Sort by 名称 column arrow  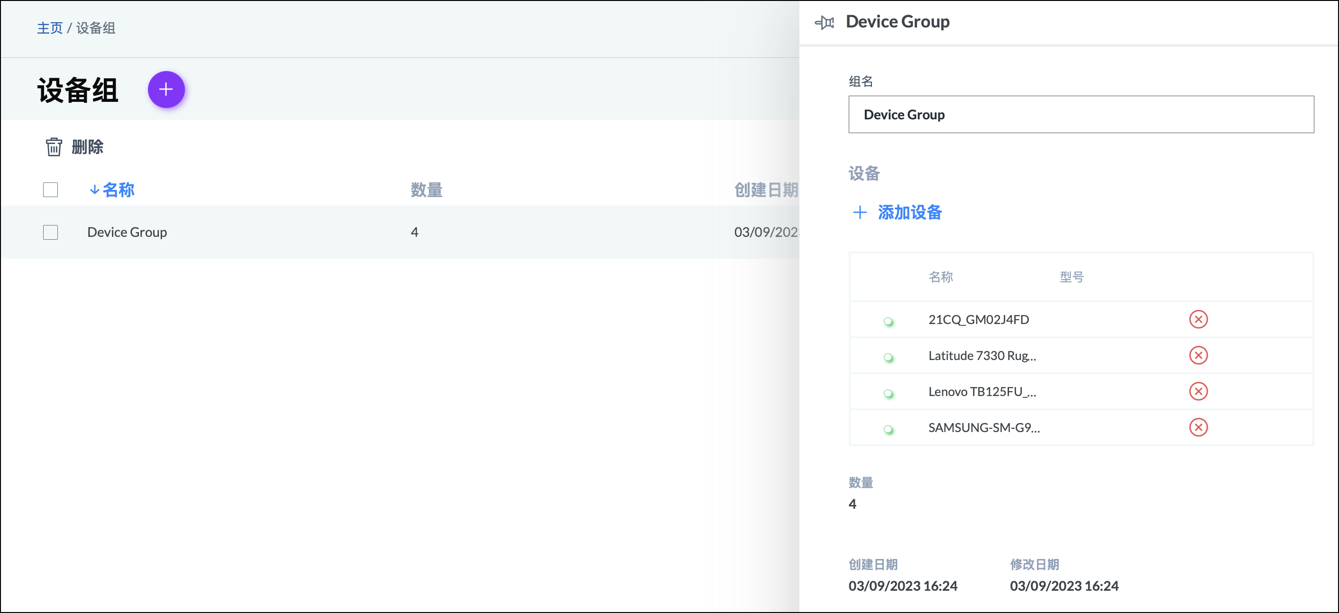click(x=95, y=189)
